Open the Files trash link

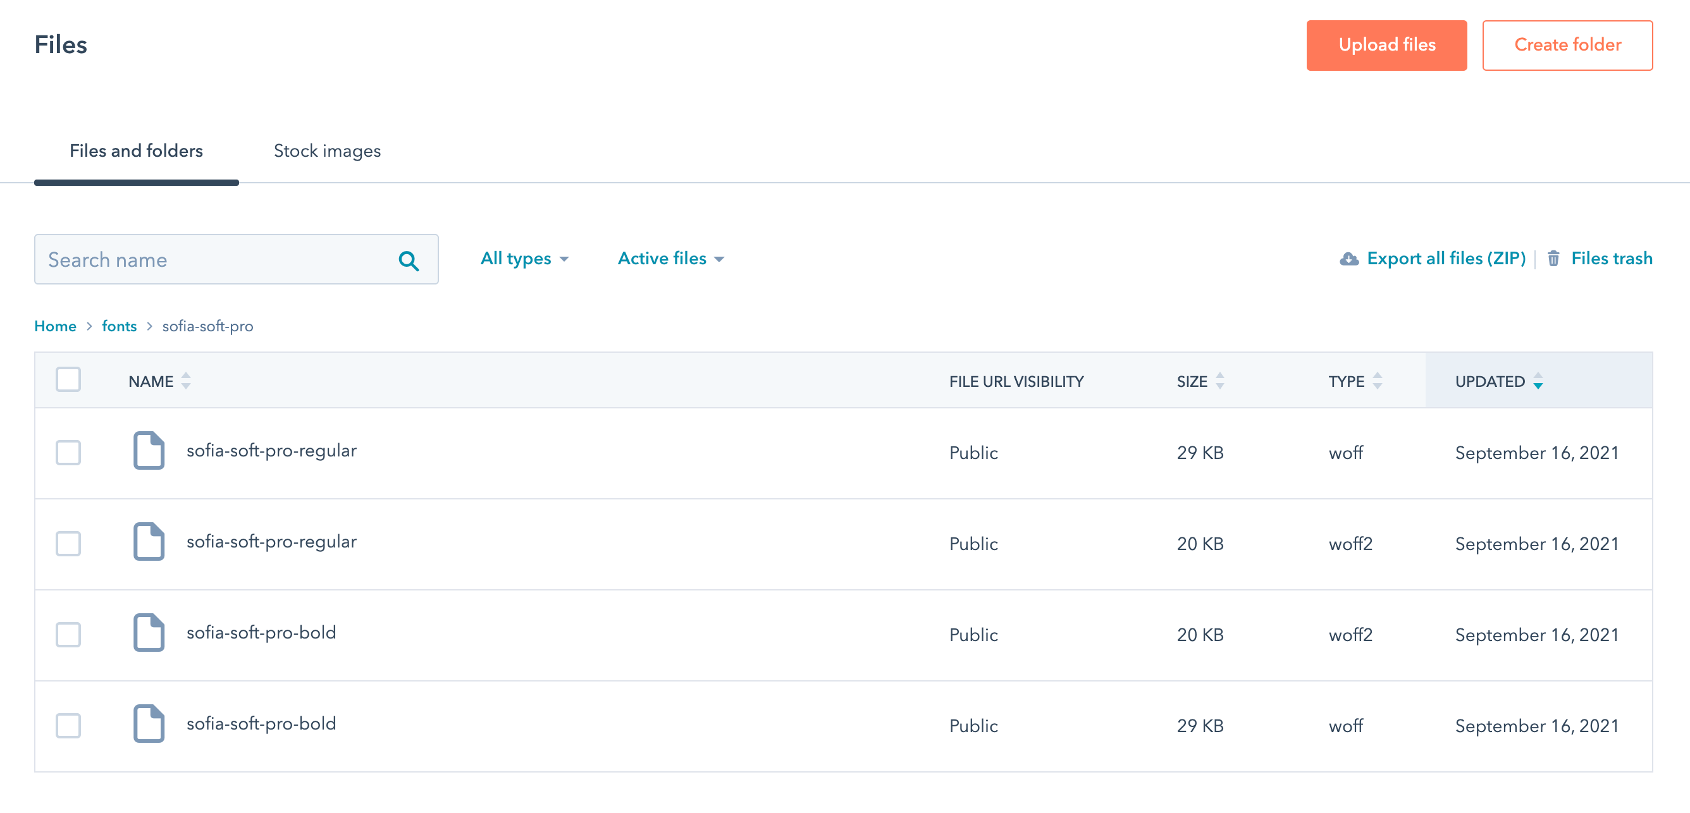click(x=1612, y=259)
